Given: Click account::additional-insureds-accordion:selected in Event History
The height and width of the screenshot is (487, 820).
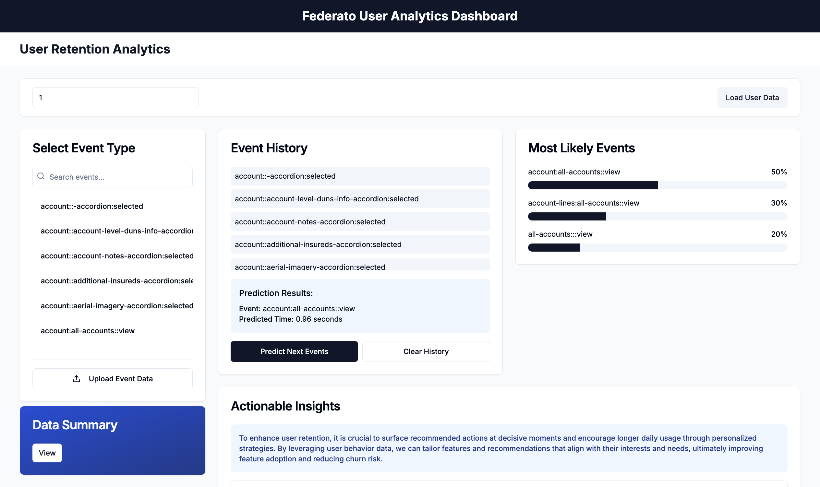Looking at the screenshot, I should click(x=360, y=244).
